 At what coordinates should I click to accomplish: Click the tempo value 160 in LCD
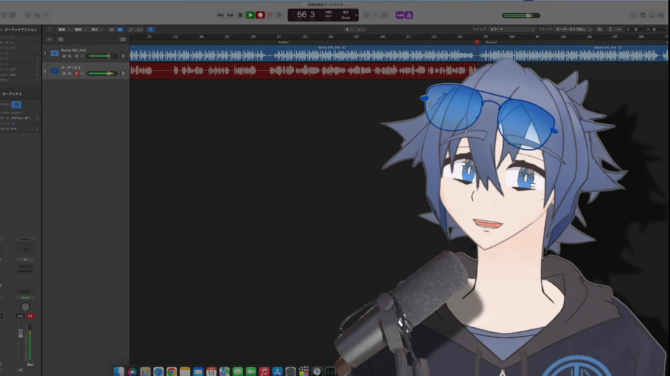coord(328,13)
